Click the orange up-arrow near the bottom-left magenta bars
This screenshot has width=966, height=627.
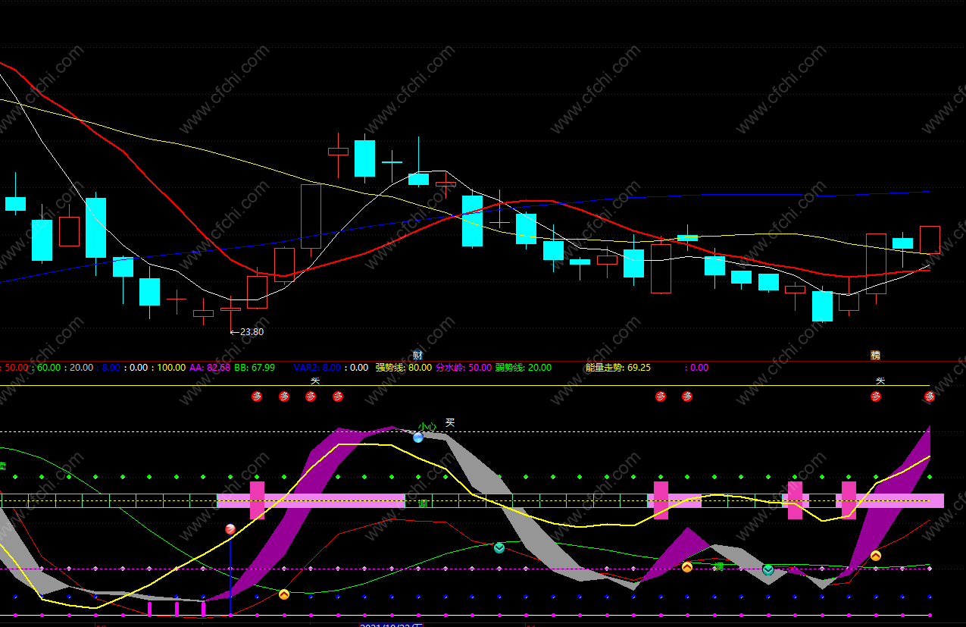click(284, 594)
